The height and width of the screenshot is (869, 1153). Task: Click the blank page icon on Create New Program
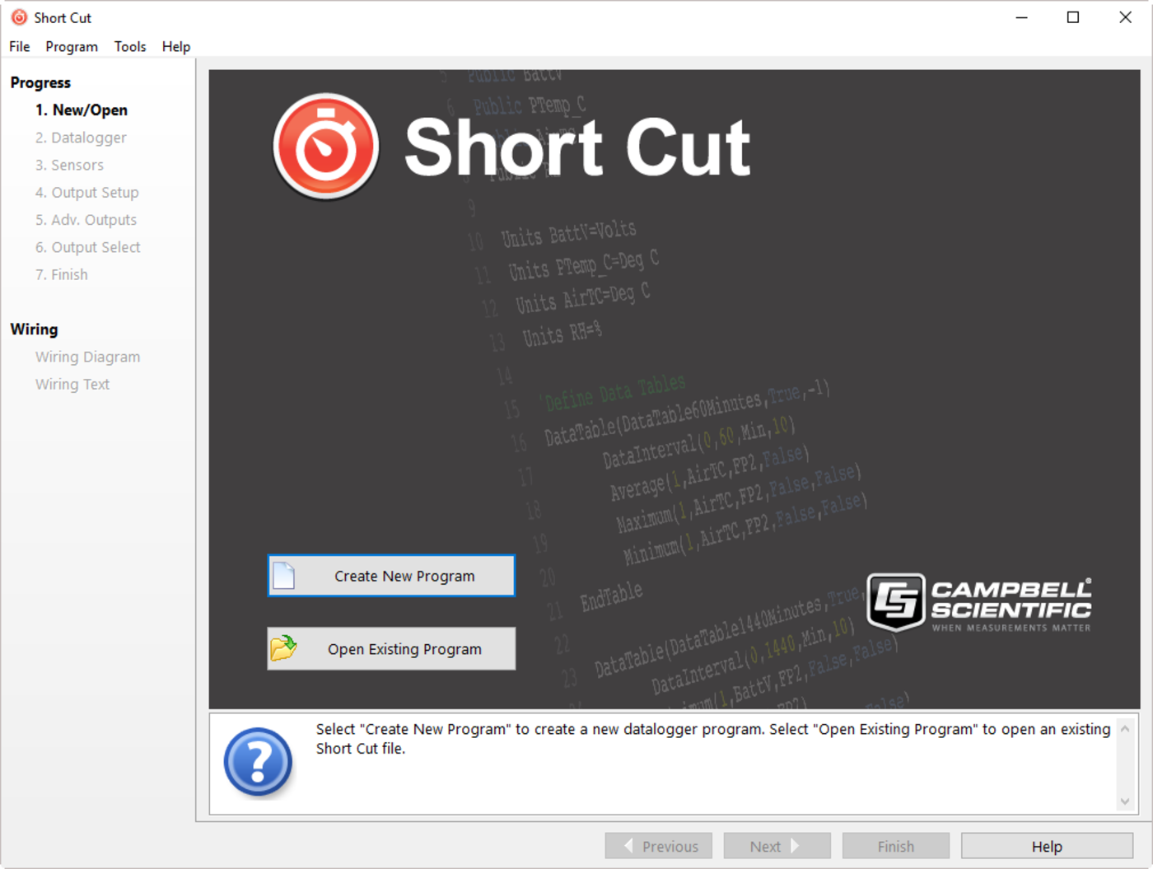coord(283,576)
